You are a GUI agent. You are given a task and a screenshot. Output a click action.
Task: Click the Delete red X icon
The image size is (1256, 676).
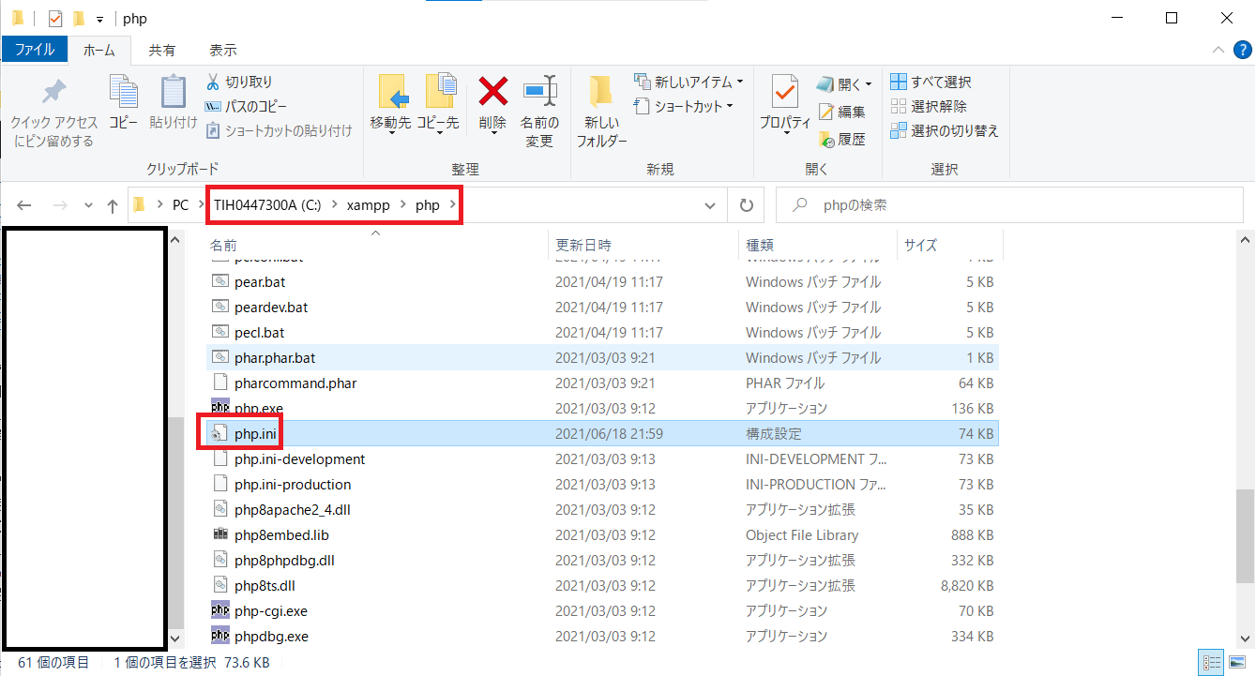493,91
